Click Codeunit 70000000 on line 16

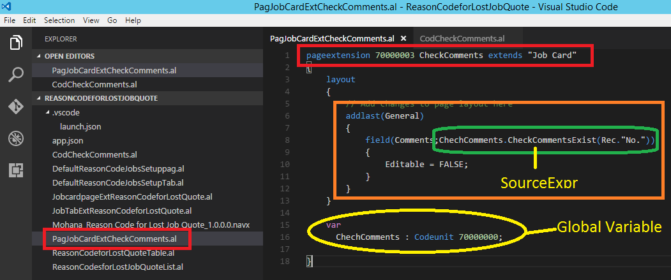tap(456, 237)
